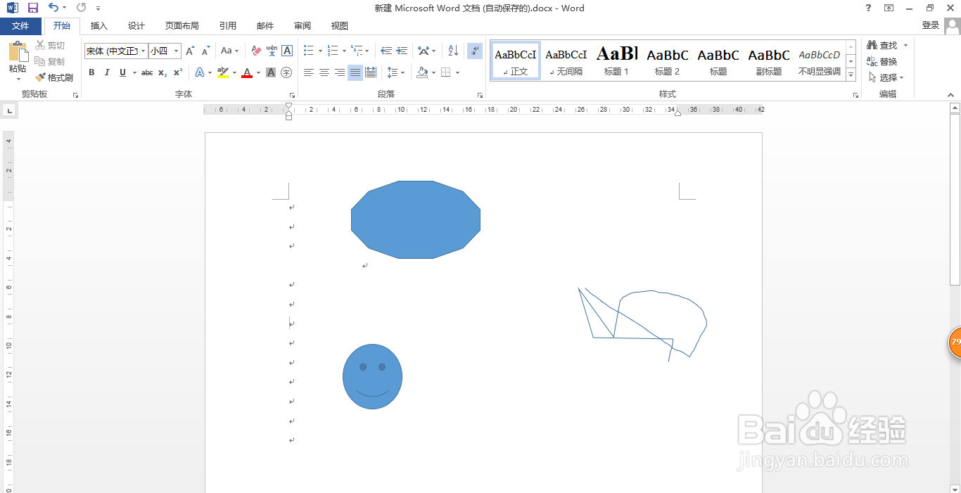
Task: Click the strikethrough abc icon
Action: point(147,72)
